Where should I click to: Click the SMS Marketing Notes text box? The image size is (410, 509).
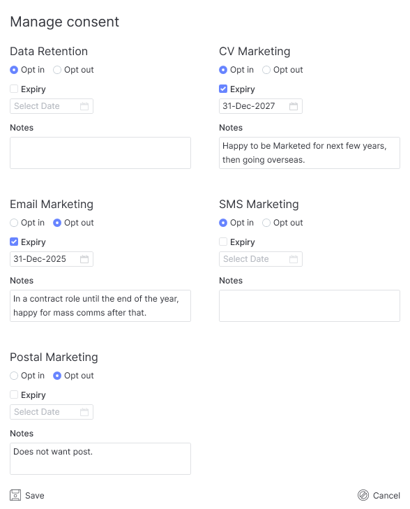click(x=310, y=306)
